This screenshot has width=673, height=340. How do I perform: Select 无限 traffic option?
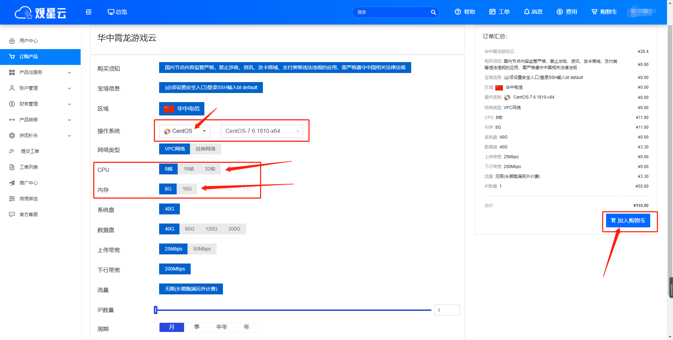click(x=191, y=289)
